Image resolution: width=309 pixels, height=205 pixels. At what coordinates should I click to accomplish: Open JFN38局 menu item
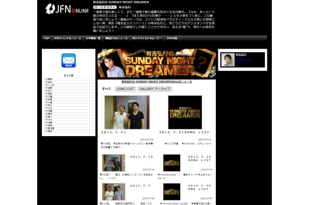(x=172, y=38)
